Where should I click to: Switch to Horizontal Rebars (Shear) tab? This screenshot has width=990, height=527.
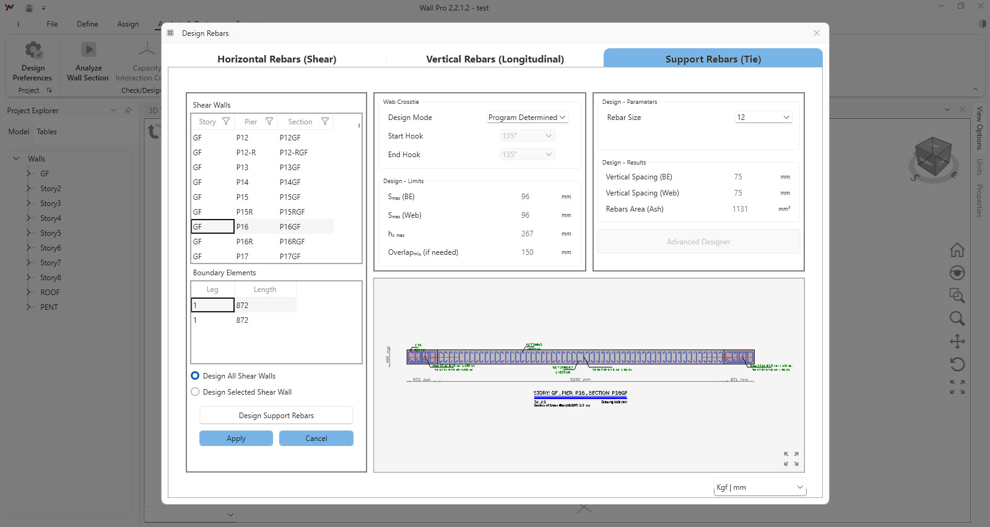tap(277, 59)
